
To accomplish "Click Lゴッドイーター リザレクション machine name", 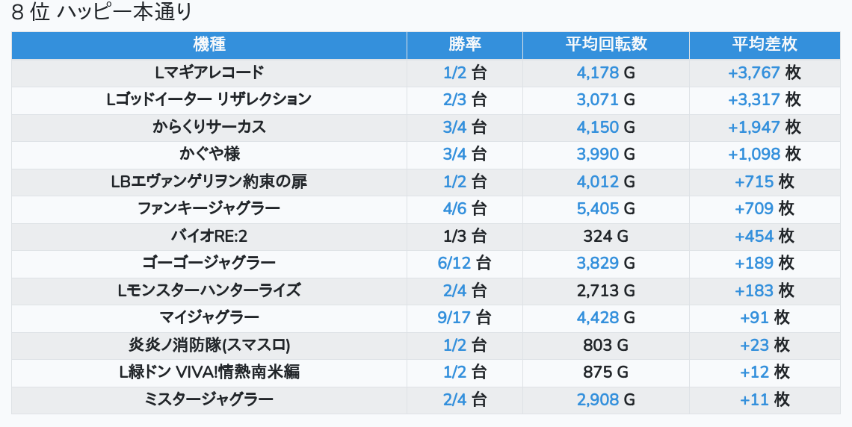I will tap(209, 100).
